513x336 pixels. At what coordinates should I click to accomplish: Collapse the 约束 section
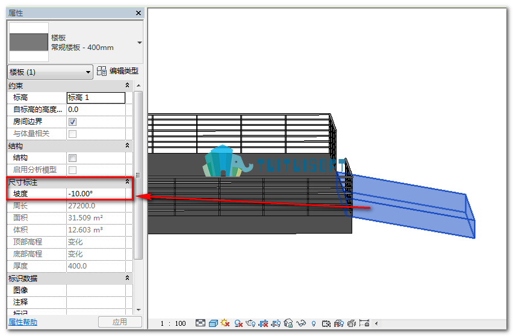coord(127,86)
